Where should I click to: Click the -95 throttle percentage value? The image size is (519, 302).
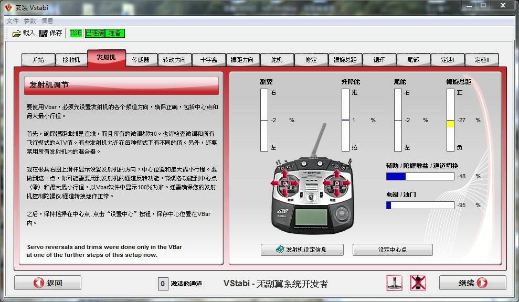461,205
